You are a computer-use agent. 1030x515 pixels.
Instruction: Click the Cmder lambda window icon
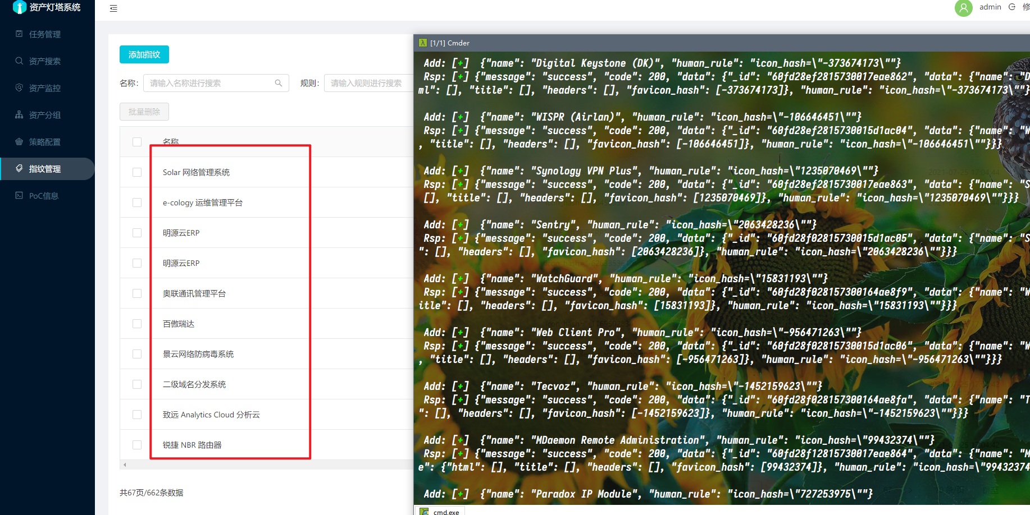click(423, 43)
